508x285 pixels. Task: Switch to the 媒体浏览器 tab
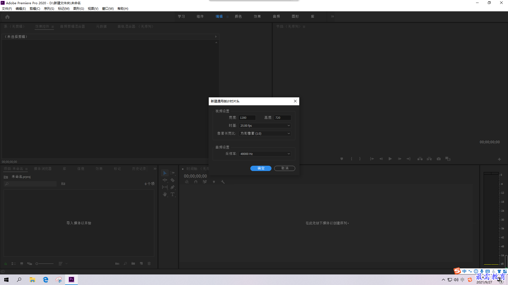pos(43,169)
